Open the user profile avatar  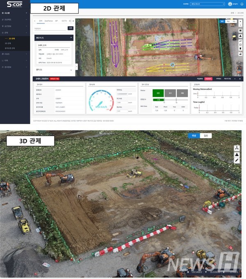point(230,4)
